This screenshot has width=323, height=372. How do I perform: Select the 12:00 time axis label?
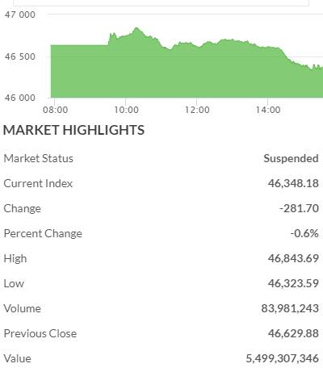pos(197,110)
